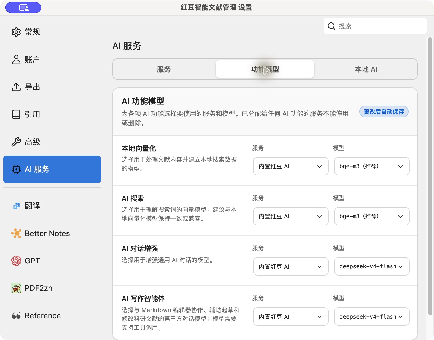The height and width of the screenshot is (340, 434).
Task: Click the AI 服务 chip icon
Action: click(x=16, y=169)
